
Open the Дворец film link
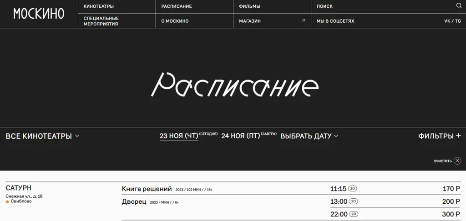click(x=134, y=202)
